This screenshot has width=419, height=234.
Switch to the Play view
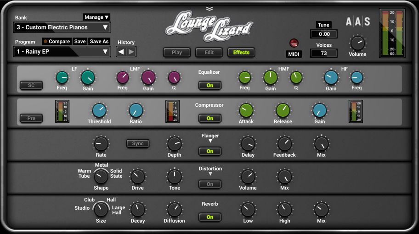177,53
